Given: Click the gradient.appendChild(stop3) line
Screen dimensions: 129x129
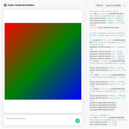Looking at the screenshot, I should (x=103, y=107).
